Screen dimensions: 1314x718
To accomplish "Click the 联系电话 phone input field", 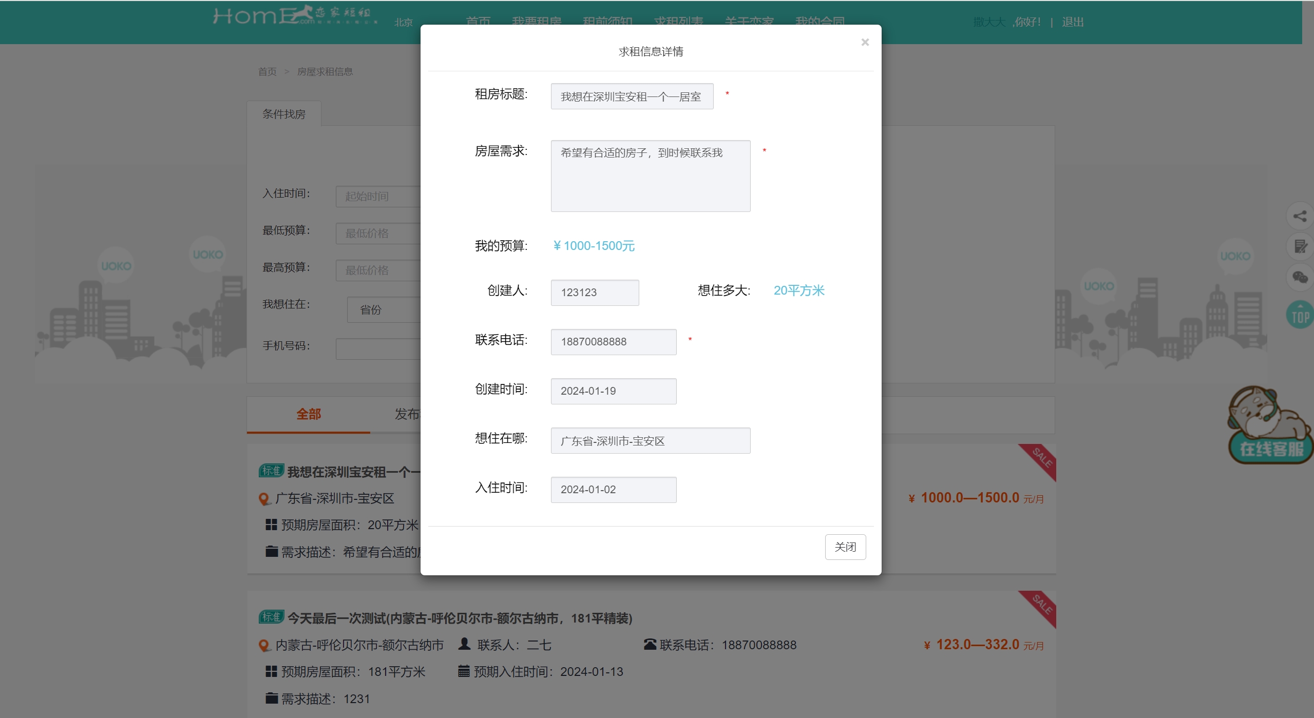I will click(613, 342).
